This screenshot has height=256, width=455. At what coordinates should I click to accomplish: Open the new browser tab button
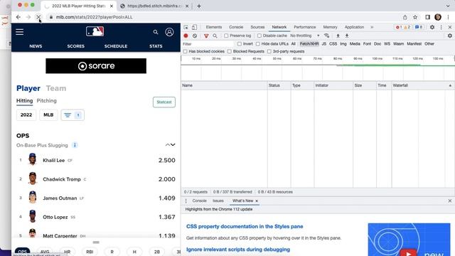pos(199,6)
